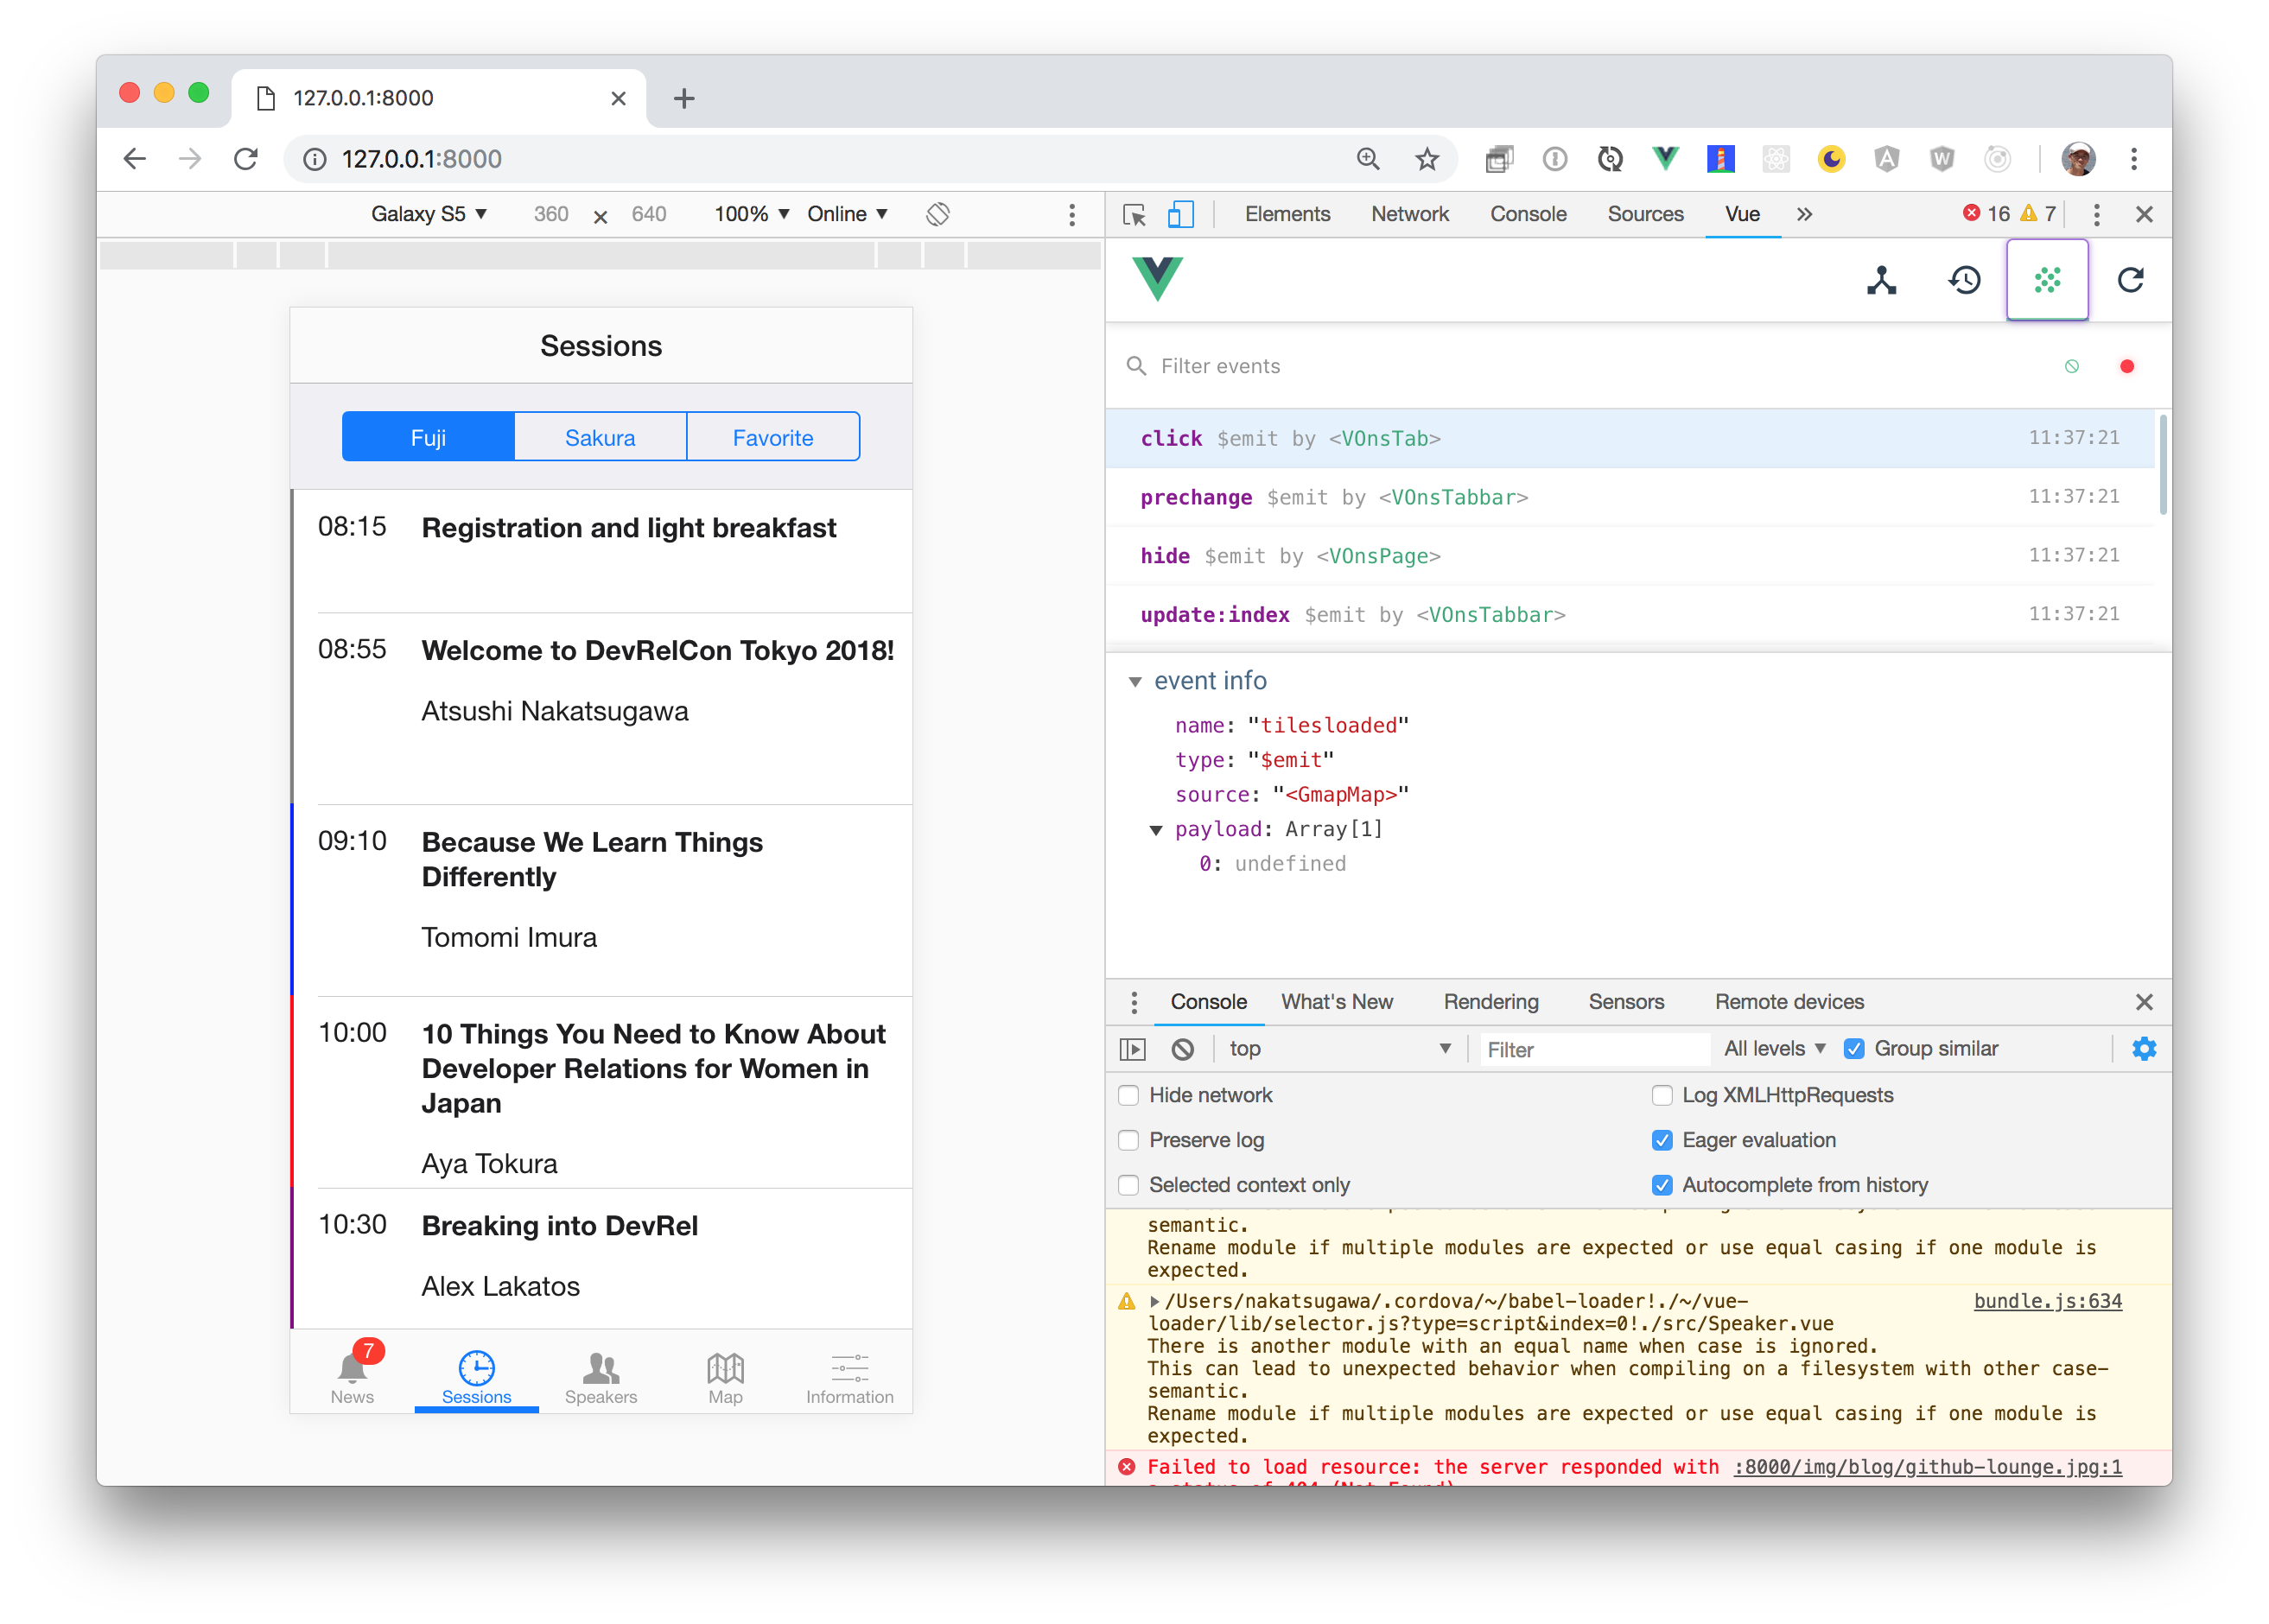Viewport: 2269px width, 1624px height.
Task: Clear the console output
Action: point(1182,1049)
